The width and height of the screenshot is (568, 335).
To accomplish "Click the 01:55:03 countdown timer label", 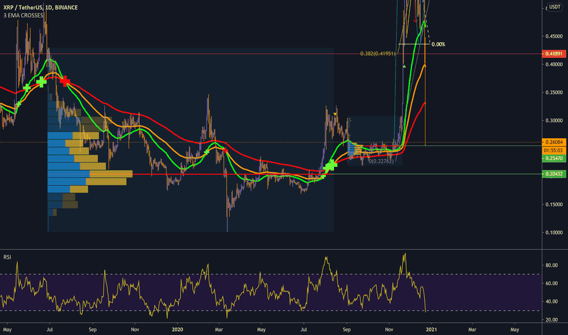I will [554, 150].
